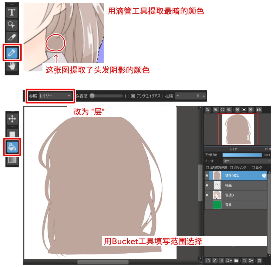
Task: Click the navigator fit-to-window icon
Action: point(222,110)
